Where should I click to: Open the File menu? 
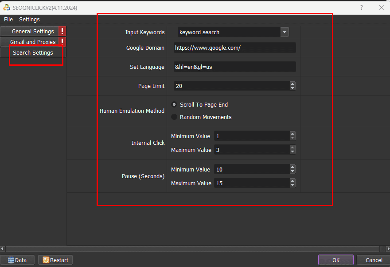(8, 19)
